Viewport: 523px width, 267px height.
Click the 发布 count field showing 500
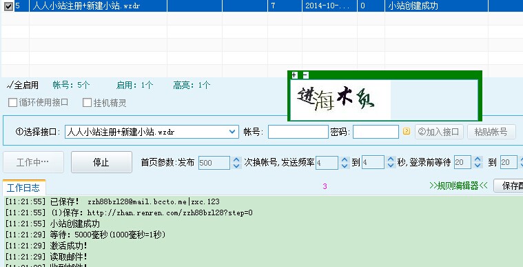(x=214, y=163)
